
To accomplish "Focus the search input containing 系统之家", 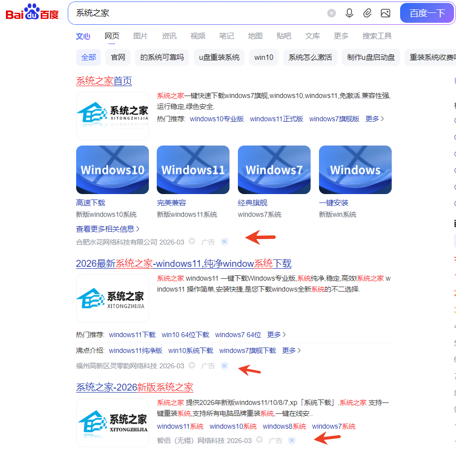I will [x=198, y=13].
